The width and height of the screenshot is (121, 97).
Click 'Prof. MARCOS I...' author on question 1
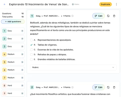(51, 16)
